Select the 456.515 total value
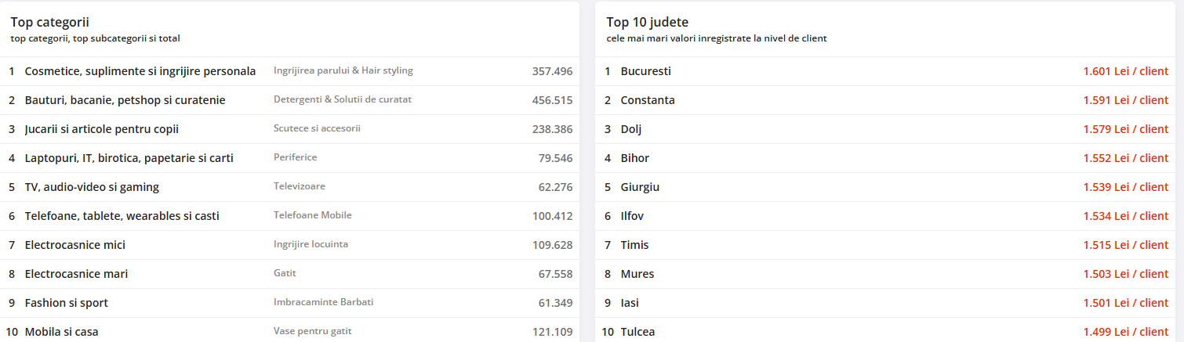The image size is (1184, 342). 552,100
